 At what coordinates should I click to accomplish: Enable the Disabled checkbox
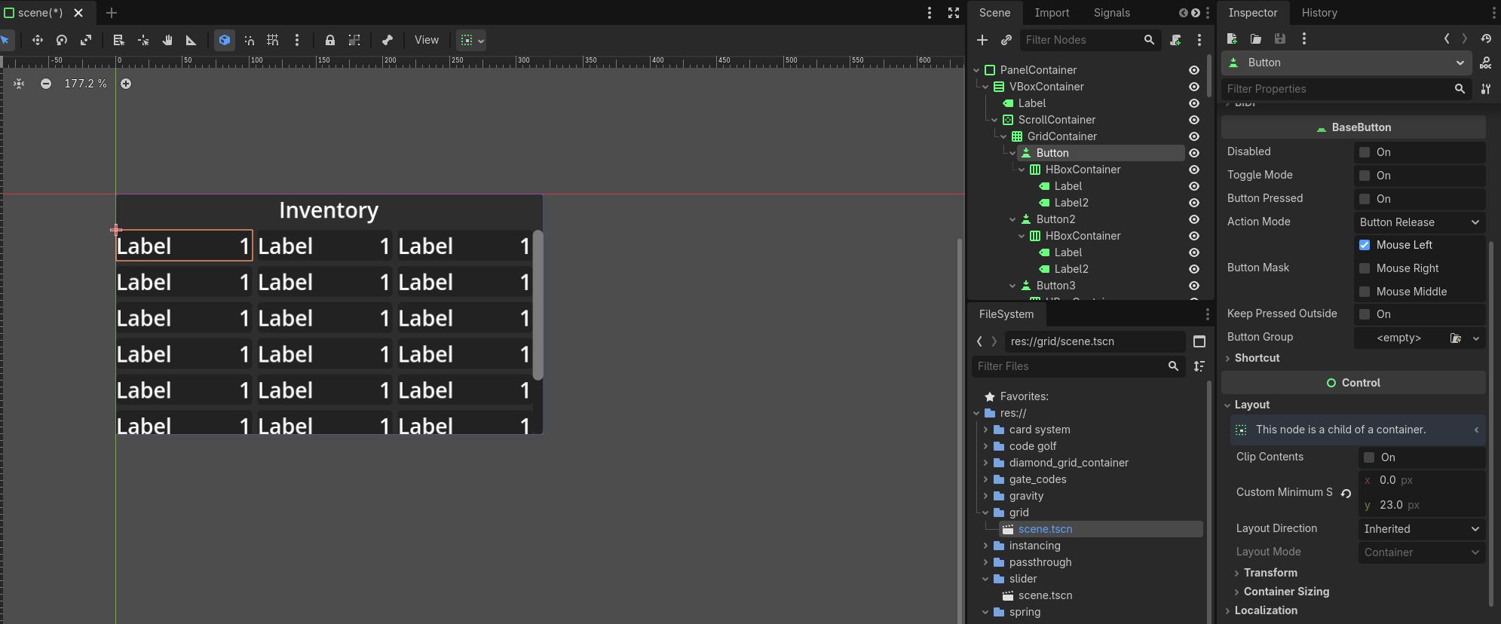click(1365, 152)
